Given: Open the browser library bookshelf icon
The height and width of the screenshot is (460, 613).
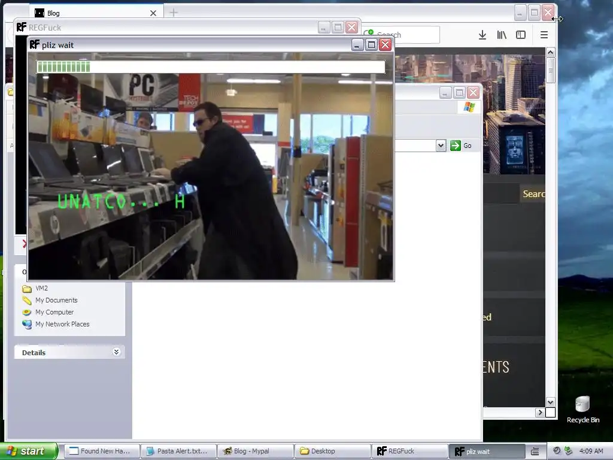Looking at the screenshot, I should click(x=502, y=35).
